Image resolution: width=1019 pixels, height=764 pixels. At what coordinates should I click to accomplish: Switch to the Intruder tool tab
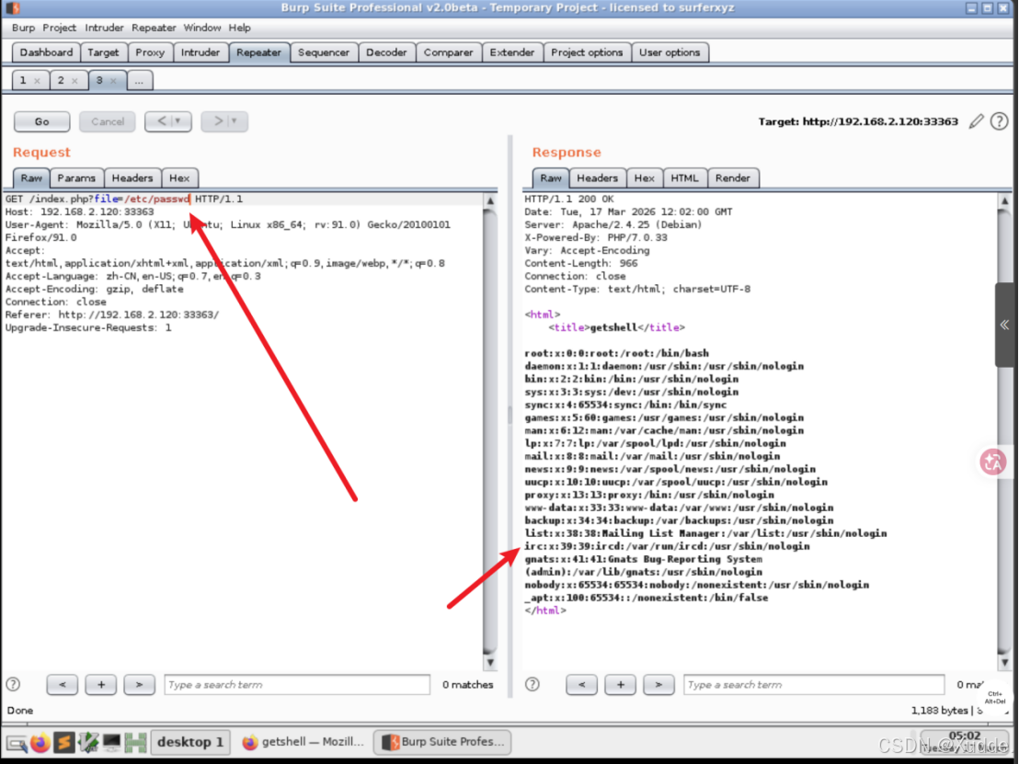click(200, 52)
